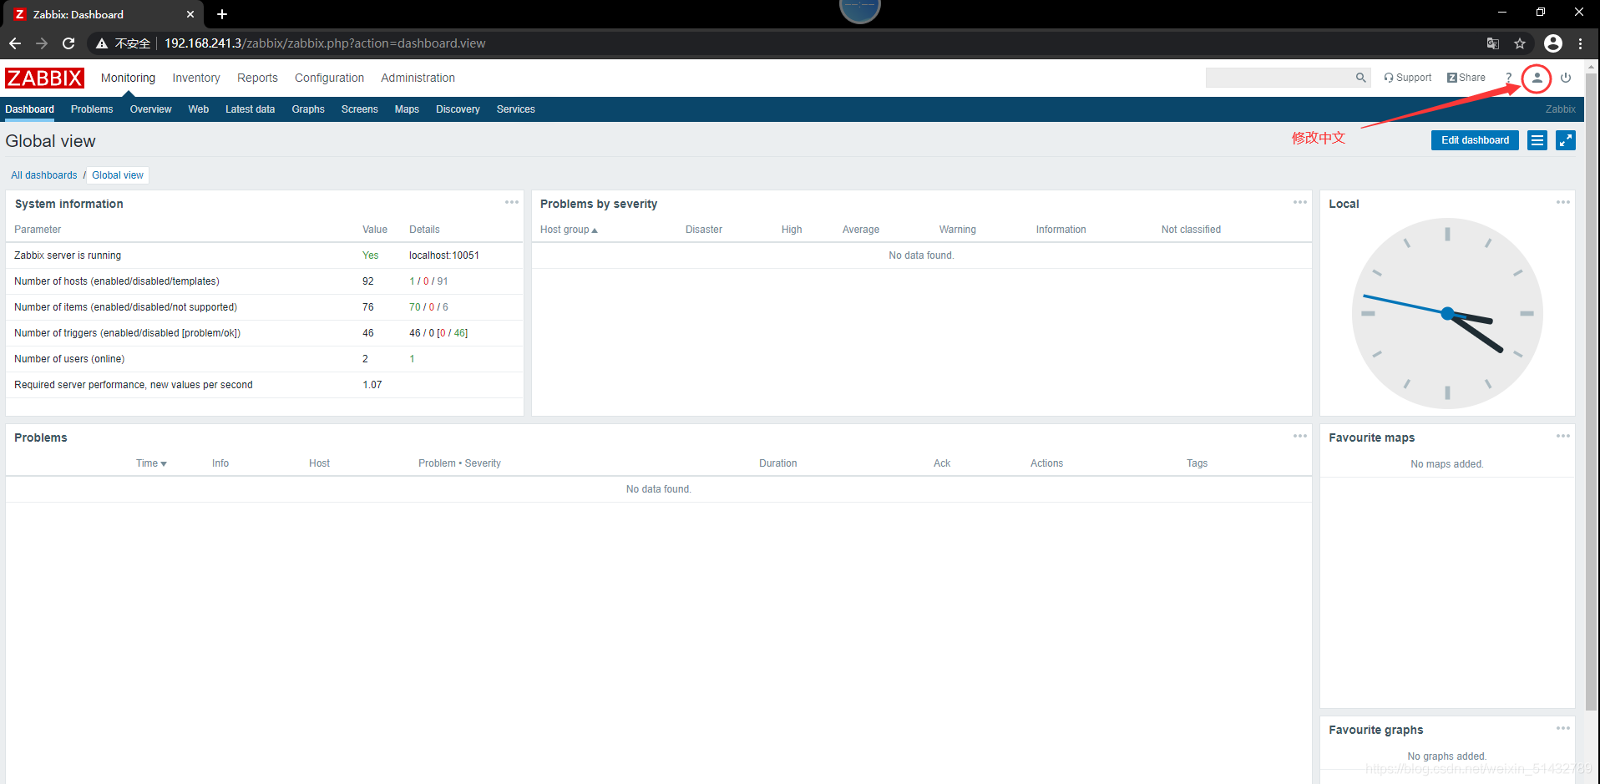1600x784 pixels.
Task: Sort Problems by Time column
Action: click(151, 463)
